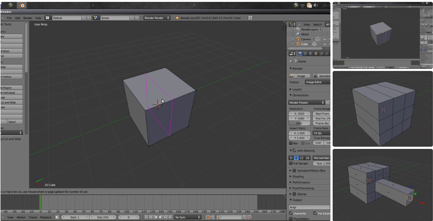Open the Object properties tab cube icon
433x221 pixels.
(x=316, y=54)
